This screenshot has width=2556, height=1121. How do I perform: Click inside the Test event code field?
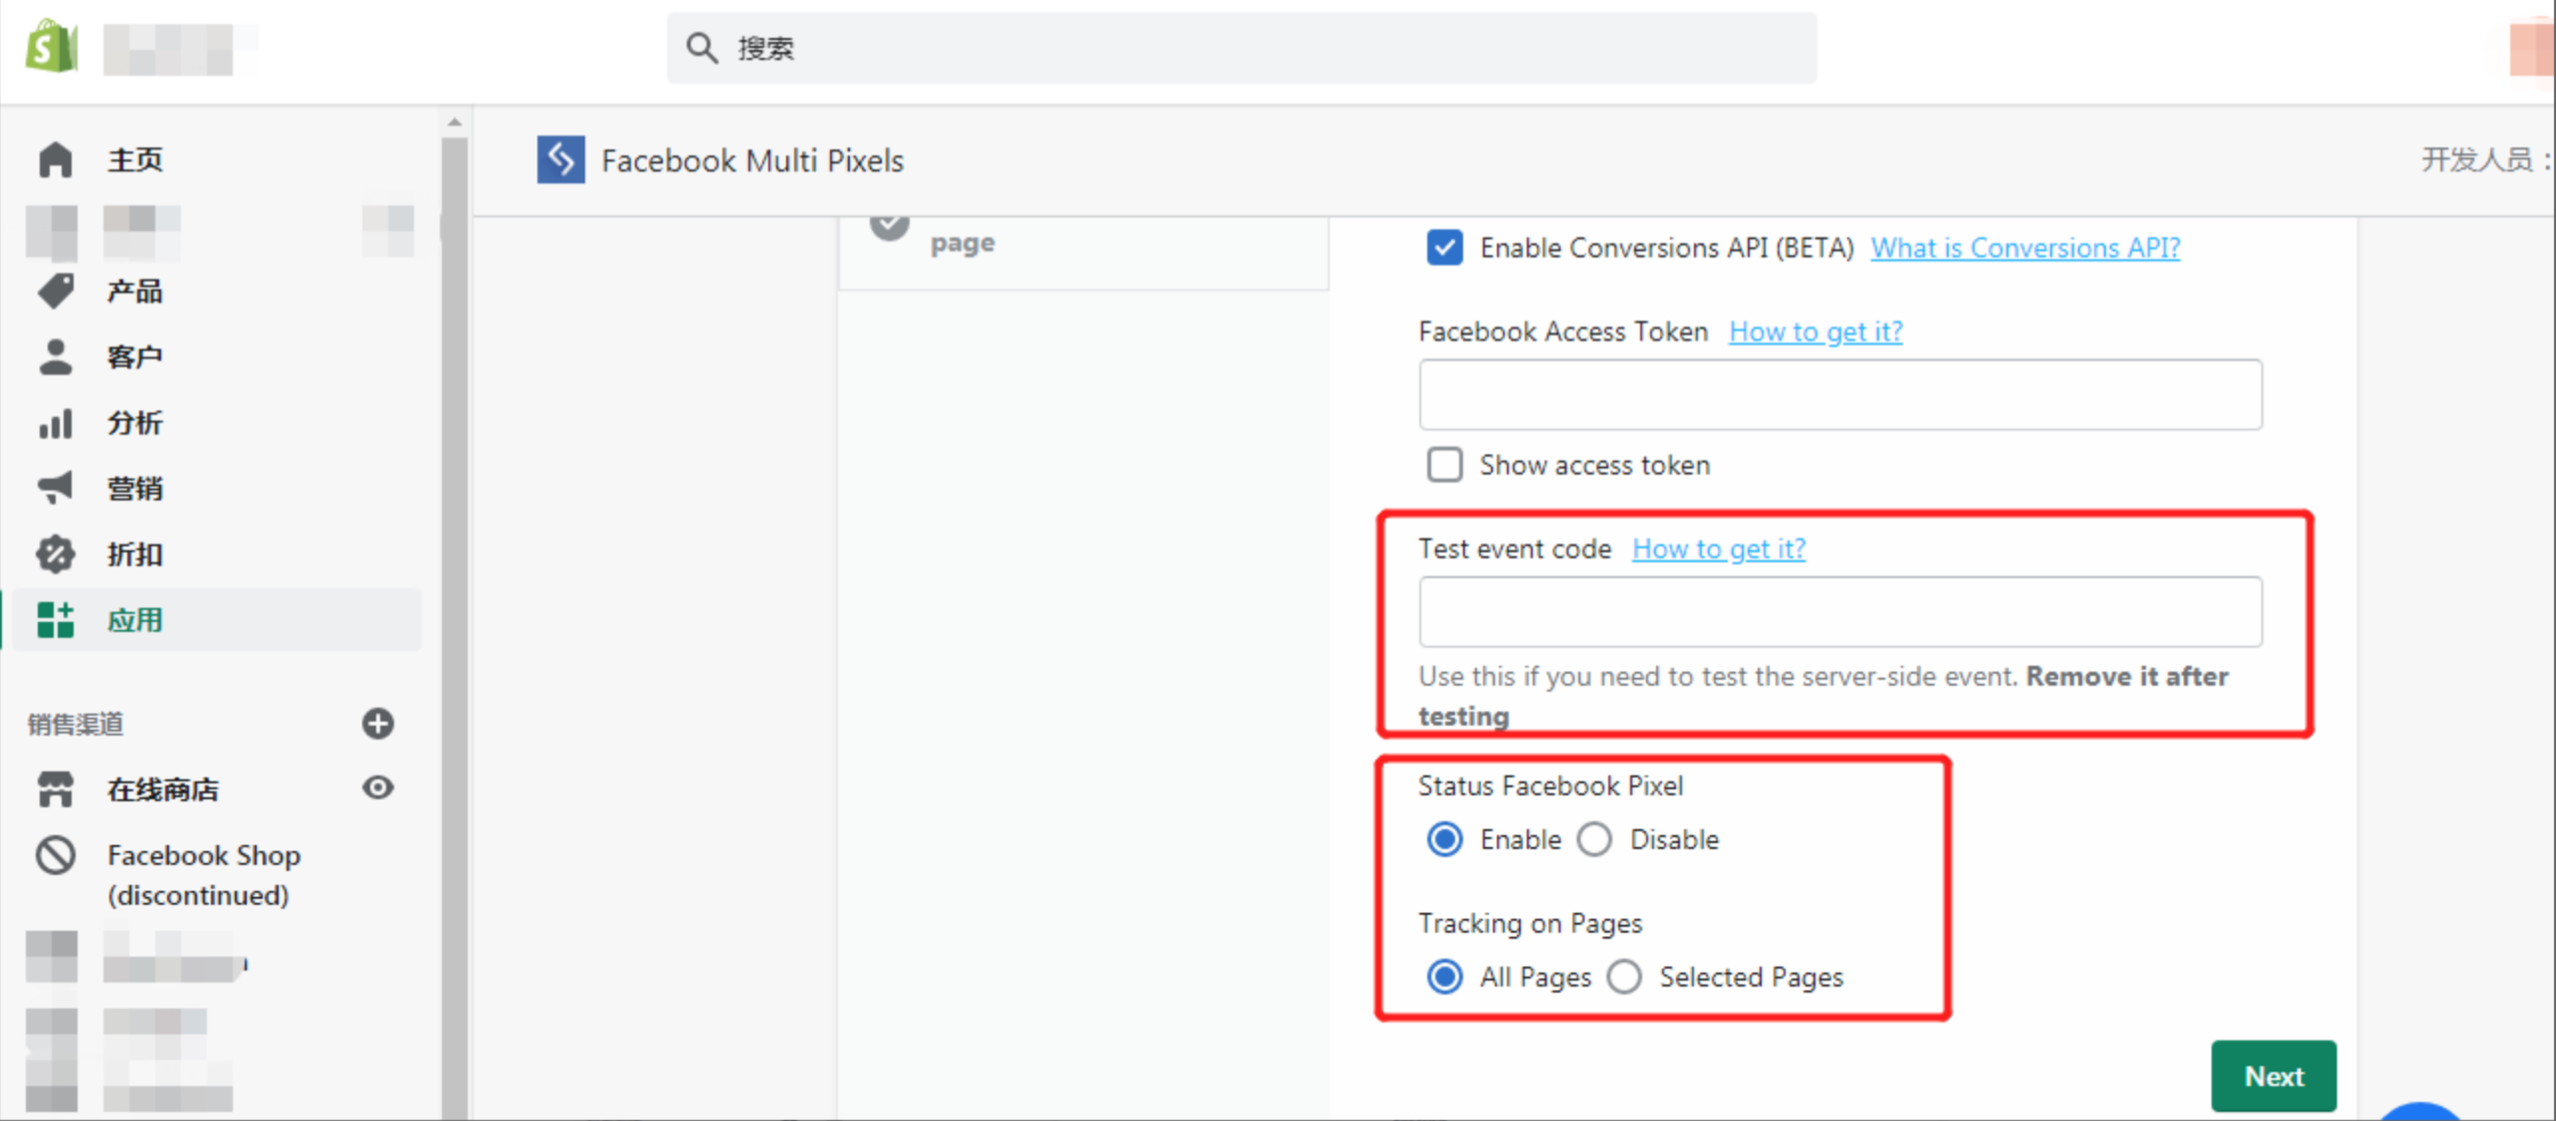(x=1838, y=611)
